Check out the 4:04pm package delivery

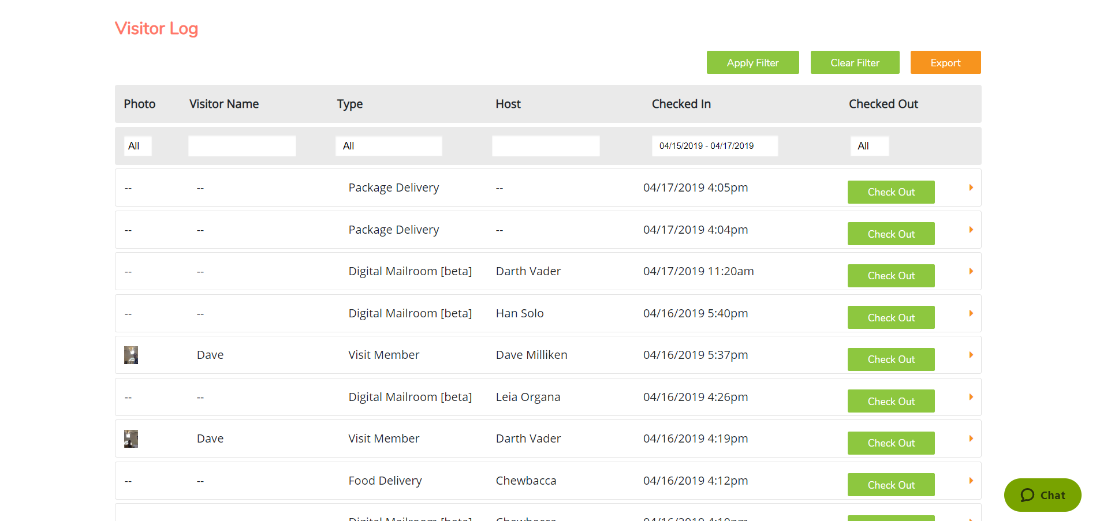890,234
